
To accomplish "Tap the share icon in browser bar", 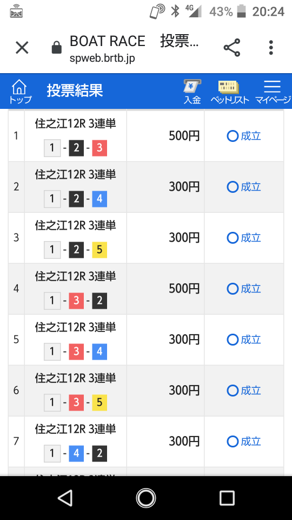I will click(x=232, y=48).
